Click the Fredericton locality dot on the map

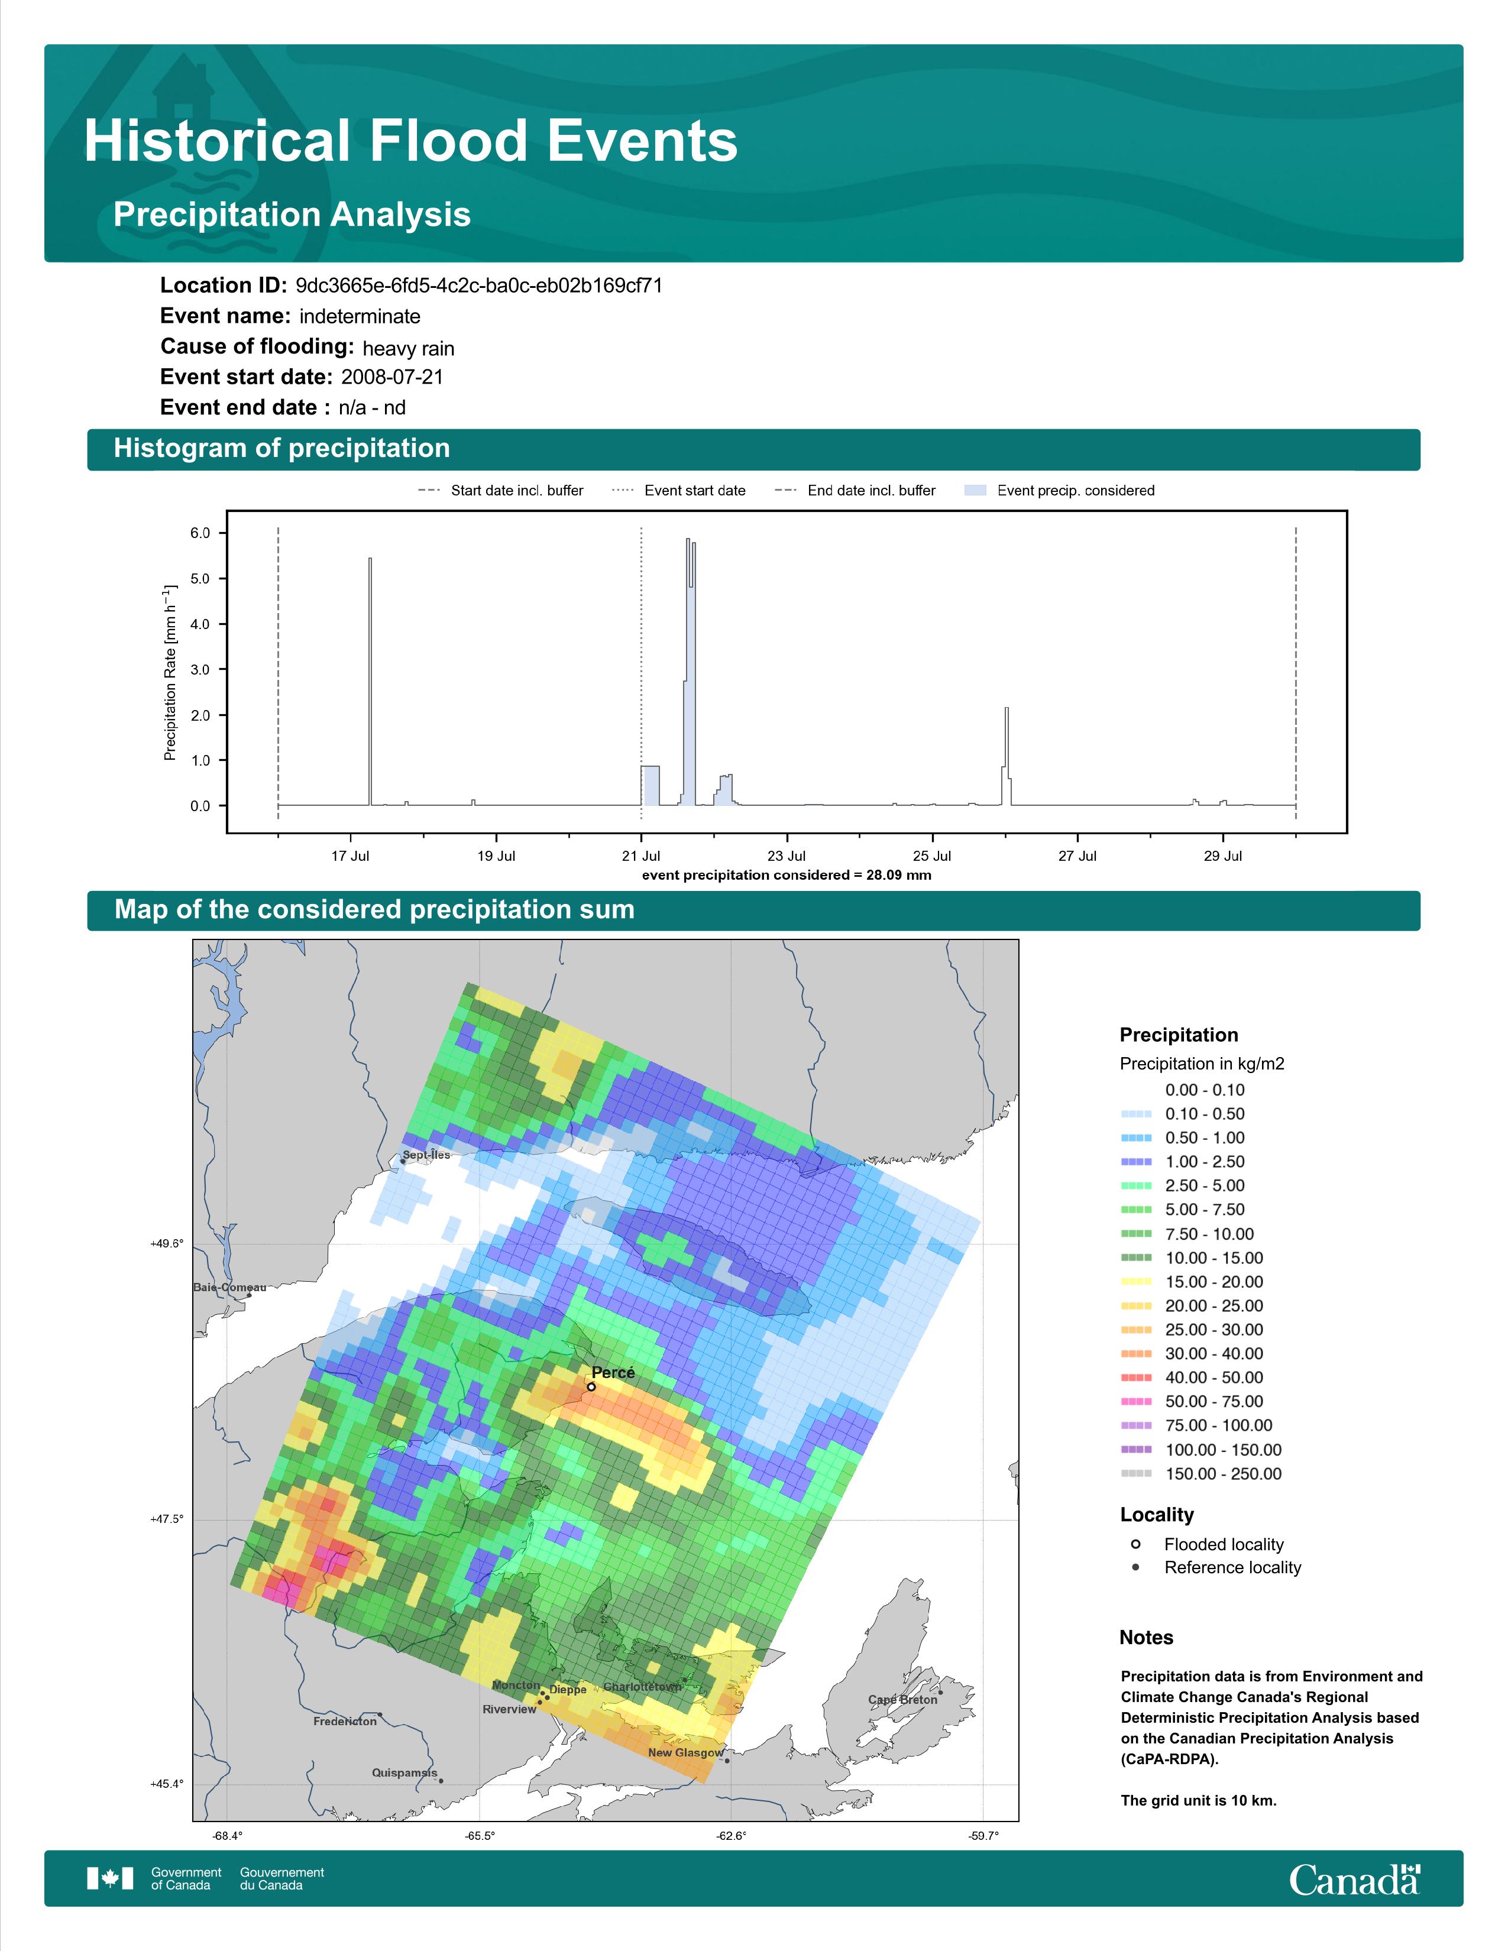[x=380, y=1715]
